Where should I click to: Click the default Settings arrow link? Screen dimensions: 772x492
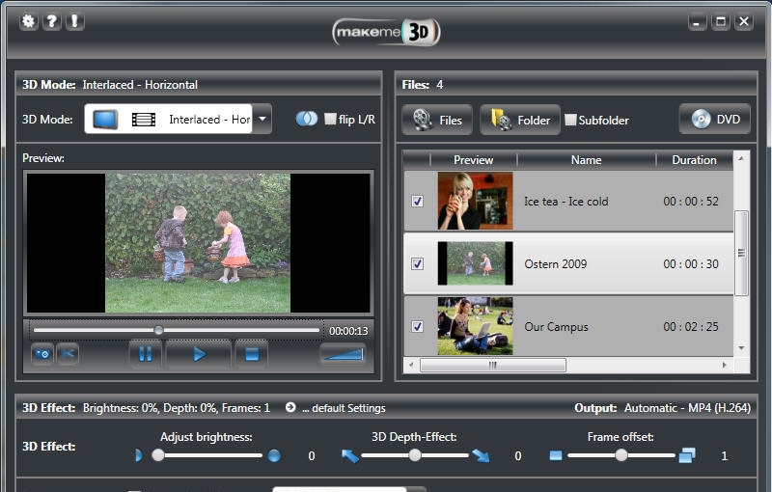[290, 408]
